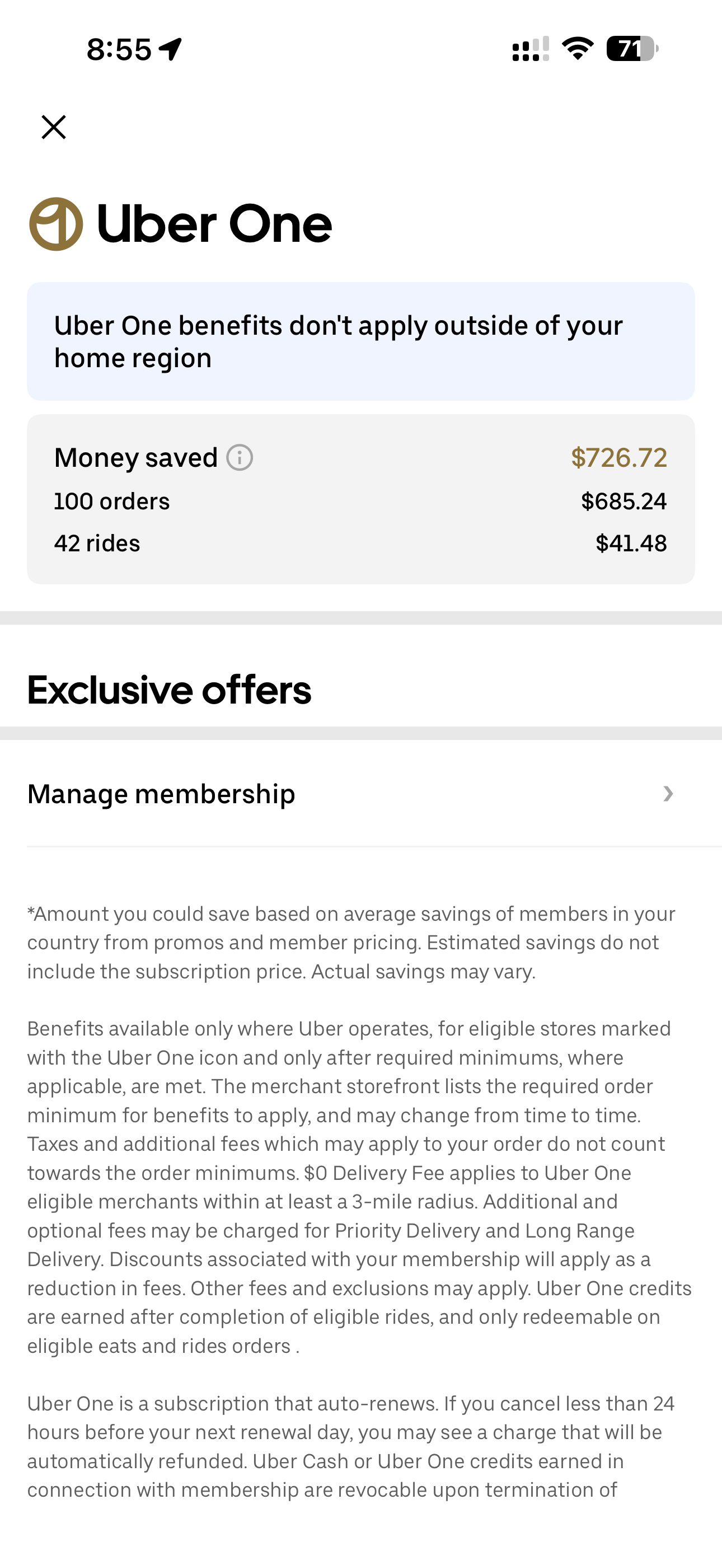
Task: Tap the 8:55 clock in status bar
Action: click(119, 49)
